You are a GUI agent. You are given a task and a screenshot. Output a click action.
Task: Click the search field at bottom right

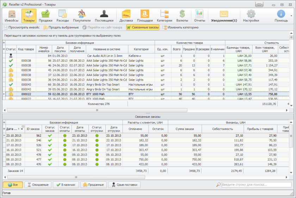(x=257, y=185)
